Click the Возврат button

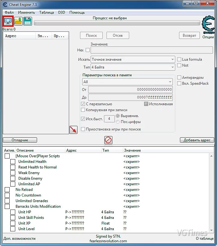pos(189,35)
